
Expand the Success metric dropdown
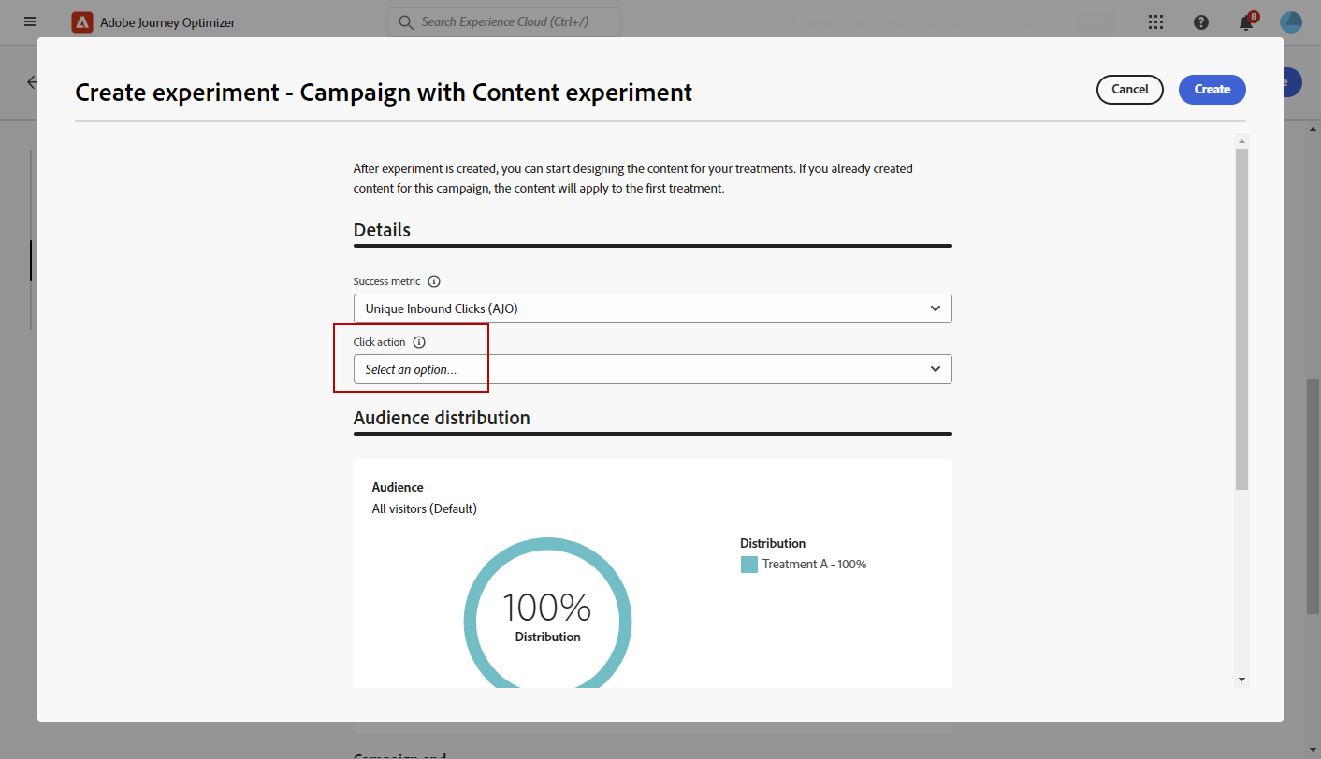pos(652,308)
